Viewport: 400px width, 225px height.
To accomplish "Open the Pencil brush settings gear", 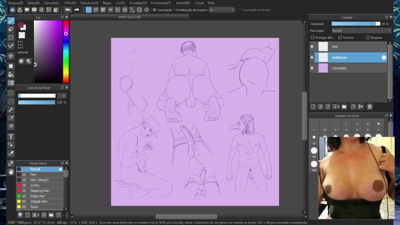I will (60, 169).
